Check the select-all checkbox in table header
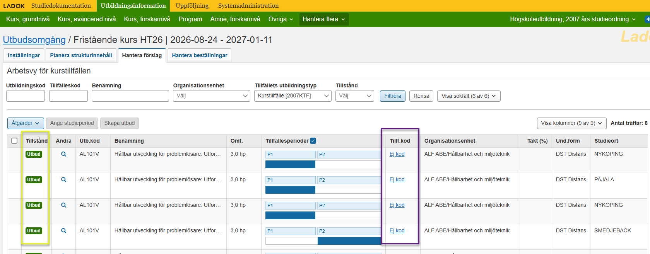This screenshot has height=254, width=650. pyautogui.click(x=14, y=141)
